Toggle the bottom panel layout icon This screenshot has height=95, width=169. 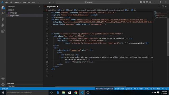point(144,2)
